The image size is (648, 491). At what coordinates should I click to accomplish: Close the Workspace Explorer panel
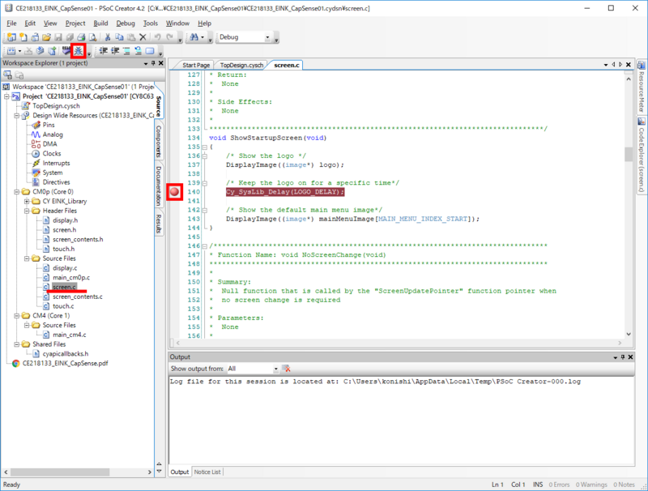(x=160, y=63)
